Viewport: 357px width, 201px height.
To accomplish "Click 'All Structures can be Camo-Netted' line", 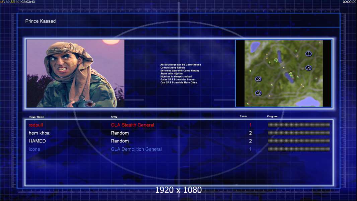I will point(181,65).
